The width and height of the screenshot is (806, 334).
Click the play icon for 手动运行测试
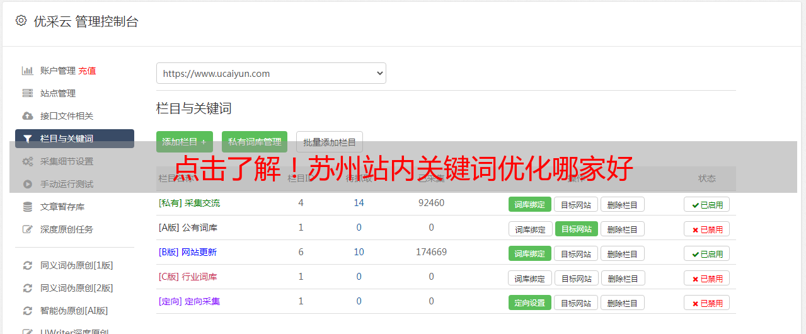pyautogui.click(x=27, y=184)
